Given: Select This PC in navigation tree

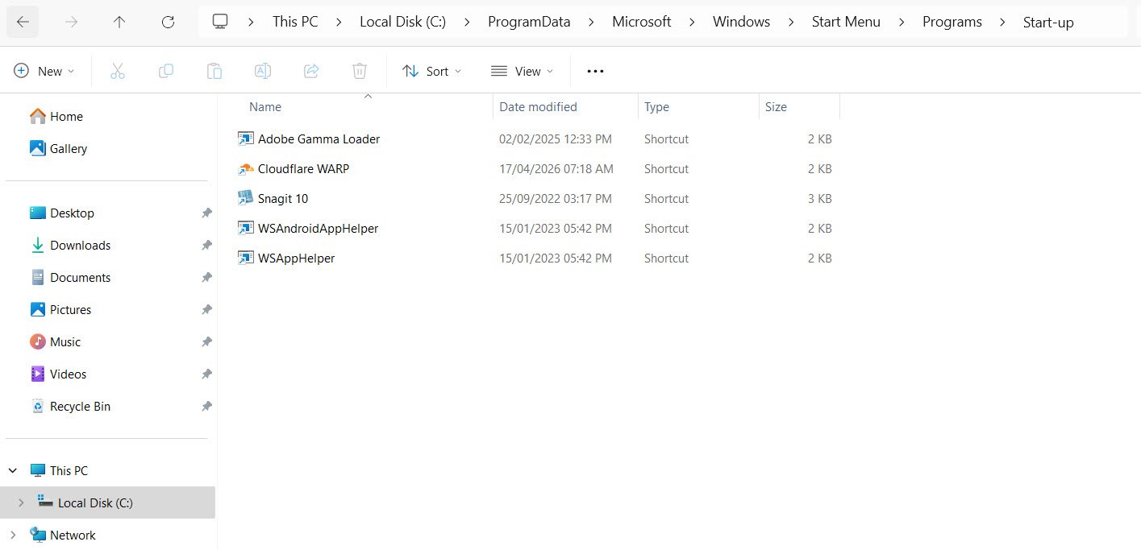Looking at the screenshot, I should coord(69,470).
